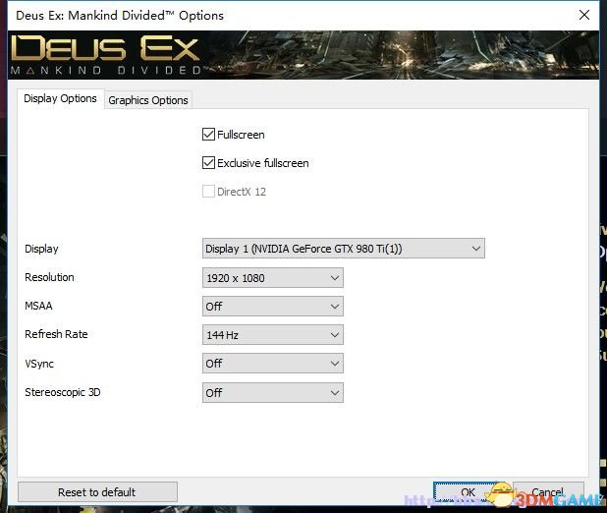Click the Cancel button
Image resolution: width=607 pixels, height=513 pixels.
pyautogui.click(x=548, y=492)
